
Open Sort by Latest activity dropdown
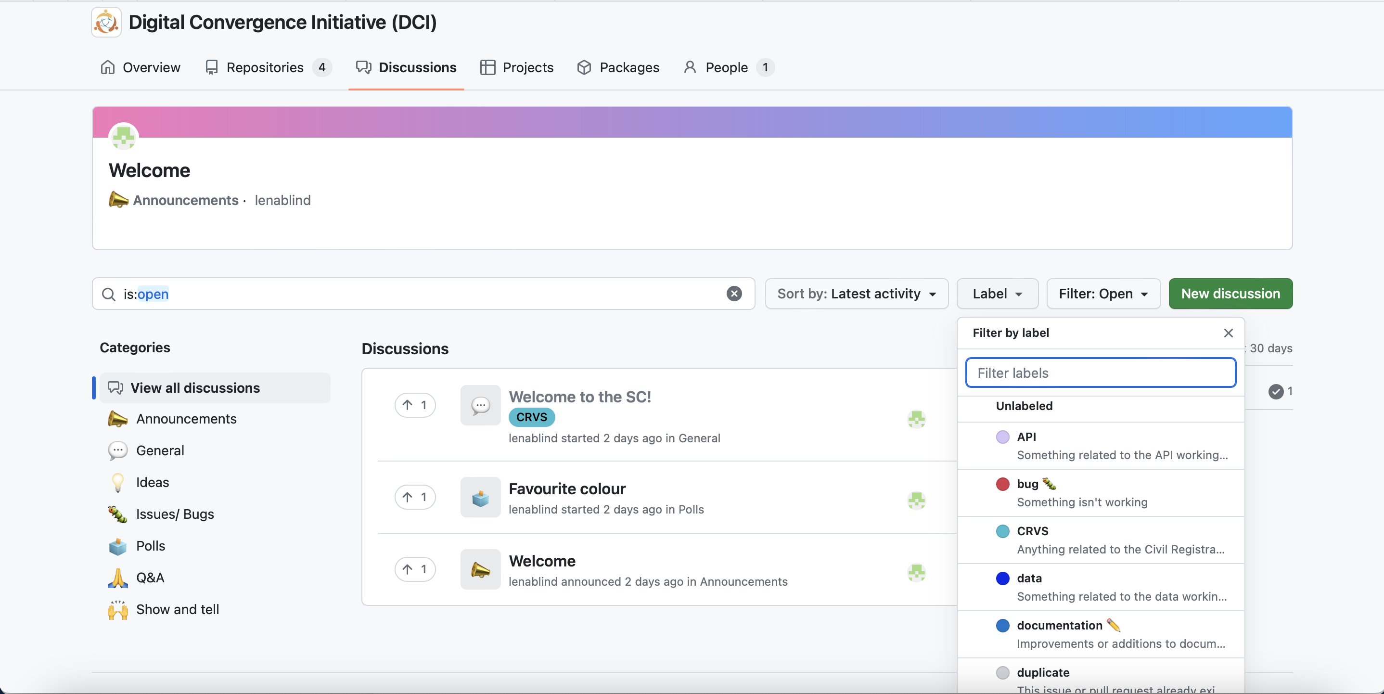857,294
